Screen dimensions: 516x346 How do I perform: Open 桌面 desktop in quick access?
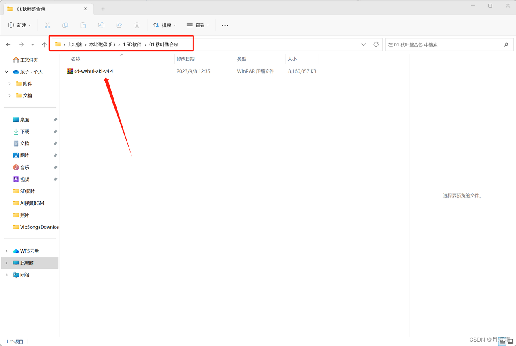click(21, 120)
